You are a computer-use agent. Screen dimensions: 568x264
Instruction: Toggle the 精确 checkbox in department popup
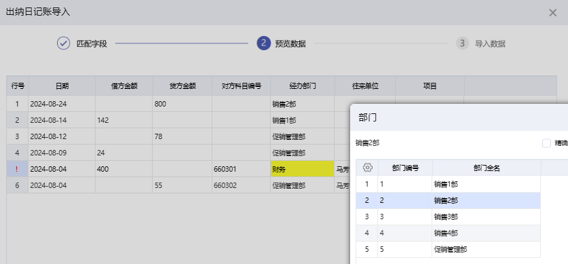tap(546, 143)
